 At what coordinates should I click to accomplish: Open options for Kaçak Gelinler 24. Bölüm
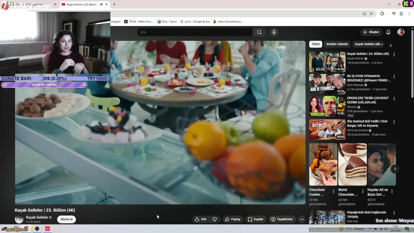click(x=394, y=54)
